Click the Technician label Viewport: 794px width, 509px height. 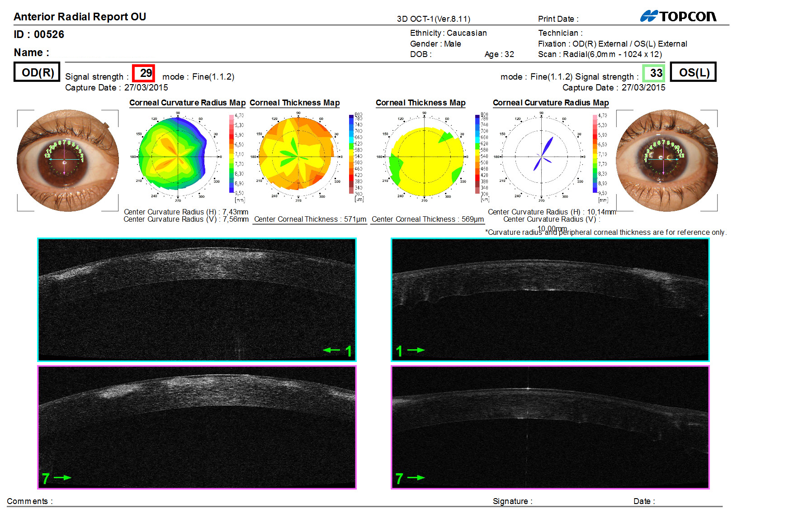coord(560,33)
